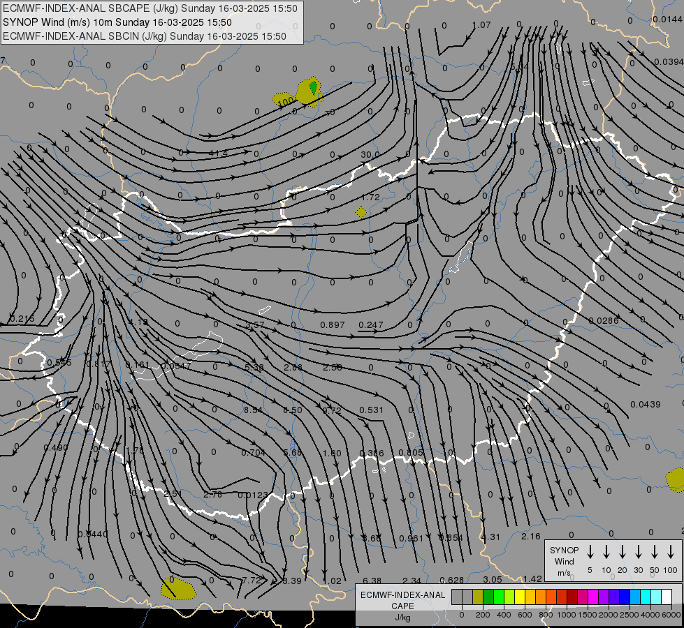Click the green patch inside northern olive blob
The width and height of the screenshot is (684, 628).
(x=313, y=87)
